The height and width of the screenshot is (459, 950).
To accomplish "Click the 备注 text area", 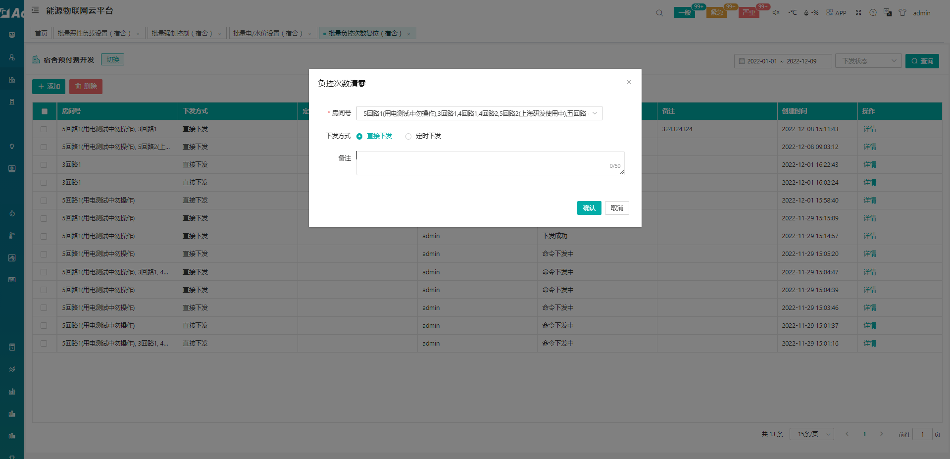I will [x=490, y=163].
